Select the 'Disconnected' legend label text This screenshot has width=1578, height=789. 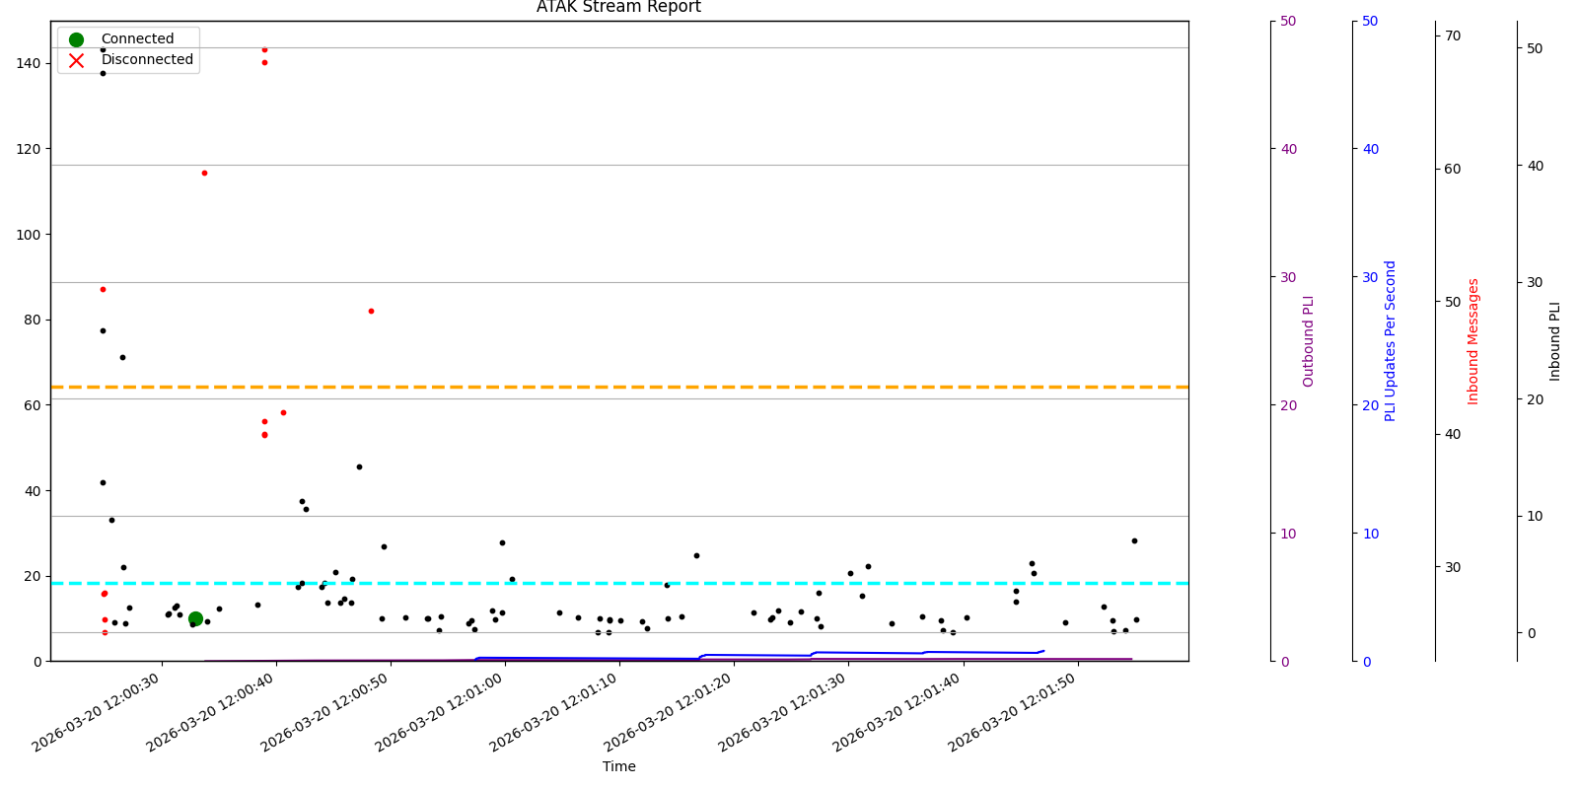(147, 60)
